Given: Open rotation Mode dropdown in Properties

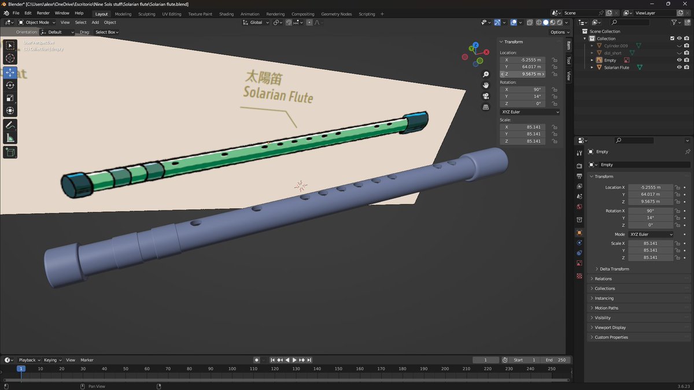Looking at the screenshot, I should [651, 235].
